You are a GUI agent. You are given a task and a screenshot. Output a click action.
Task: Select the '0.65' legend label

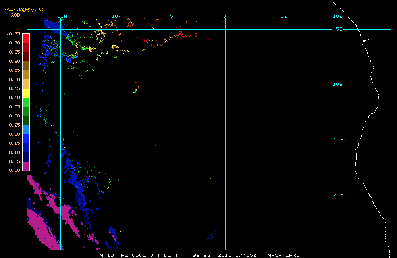14,52
